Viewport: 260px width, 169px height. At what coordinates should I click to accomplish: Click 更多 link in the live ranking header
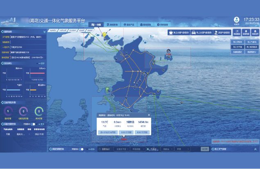click(43, 63)
